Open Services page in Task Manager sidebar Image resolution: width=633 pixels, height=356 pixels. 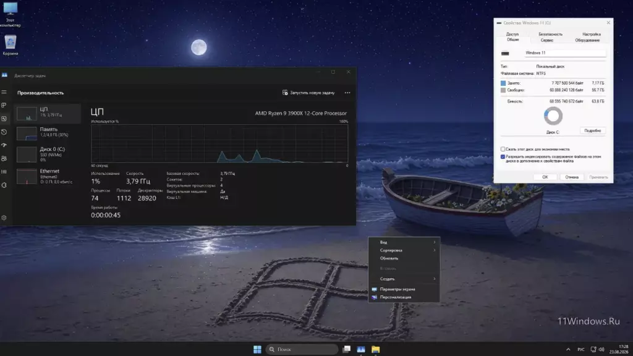[4, 185]
